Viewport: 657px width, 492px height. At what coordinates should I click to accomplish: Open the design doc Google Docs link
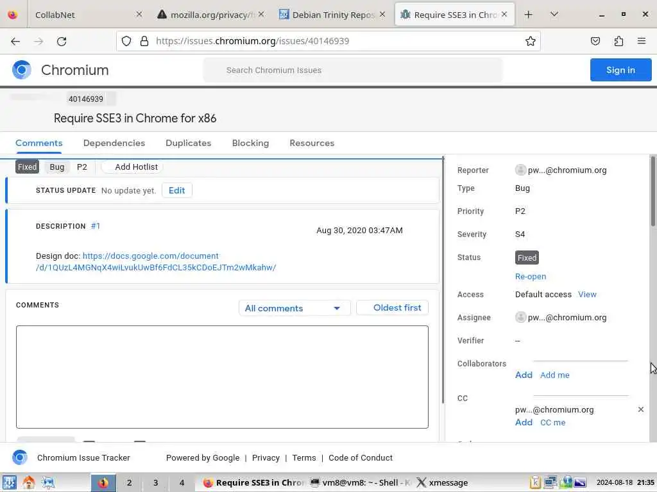coord(156,261)
